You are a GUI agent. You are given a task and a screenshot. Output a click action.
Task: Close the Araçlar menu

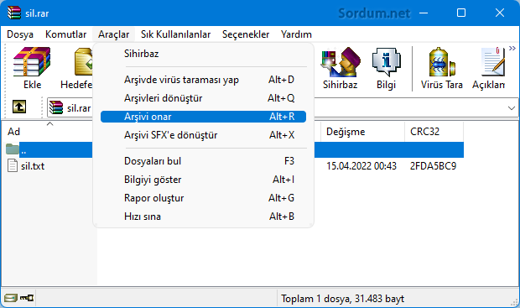coord(114,34)
